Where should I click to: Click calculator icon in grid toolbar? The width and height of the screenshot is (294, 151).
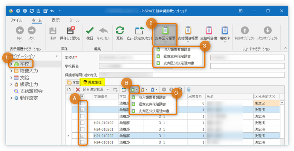(189, 89)
